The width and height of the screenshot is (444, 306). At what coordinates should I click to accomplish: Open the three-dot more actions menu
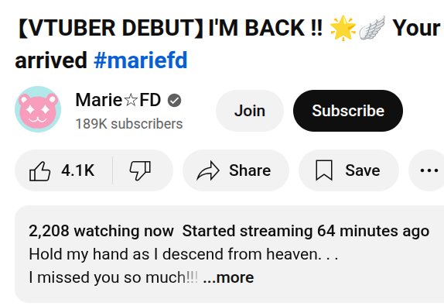click(429, 170)
